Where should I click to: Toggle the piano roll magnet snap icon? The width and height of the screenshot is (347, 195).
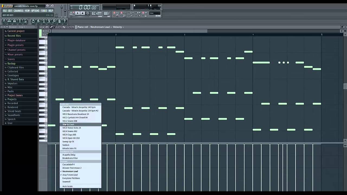pyautogui.click(x=47, y=27)
